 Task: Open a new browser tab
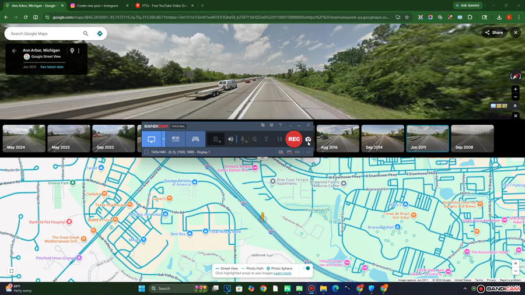(202, 6)
